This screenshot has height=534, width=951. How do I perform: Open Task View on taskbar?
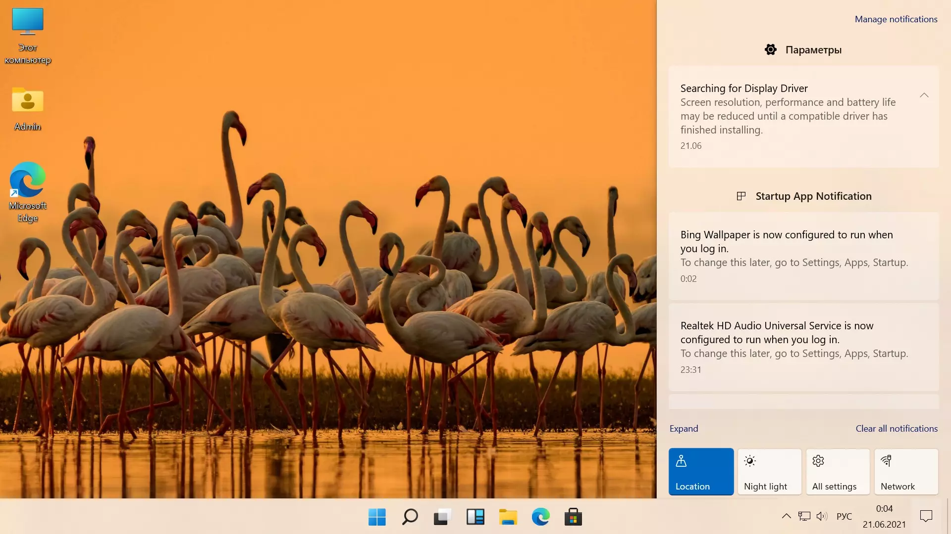click(x=442, y=517)
